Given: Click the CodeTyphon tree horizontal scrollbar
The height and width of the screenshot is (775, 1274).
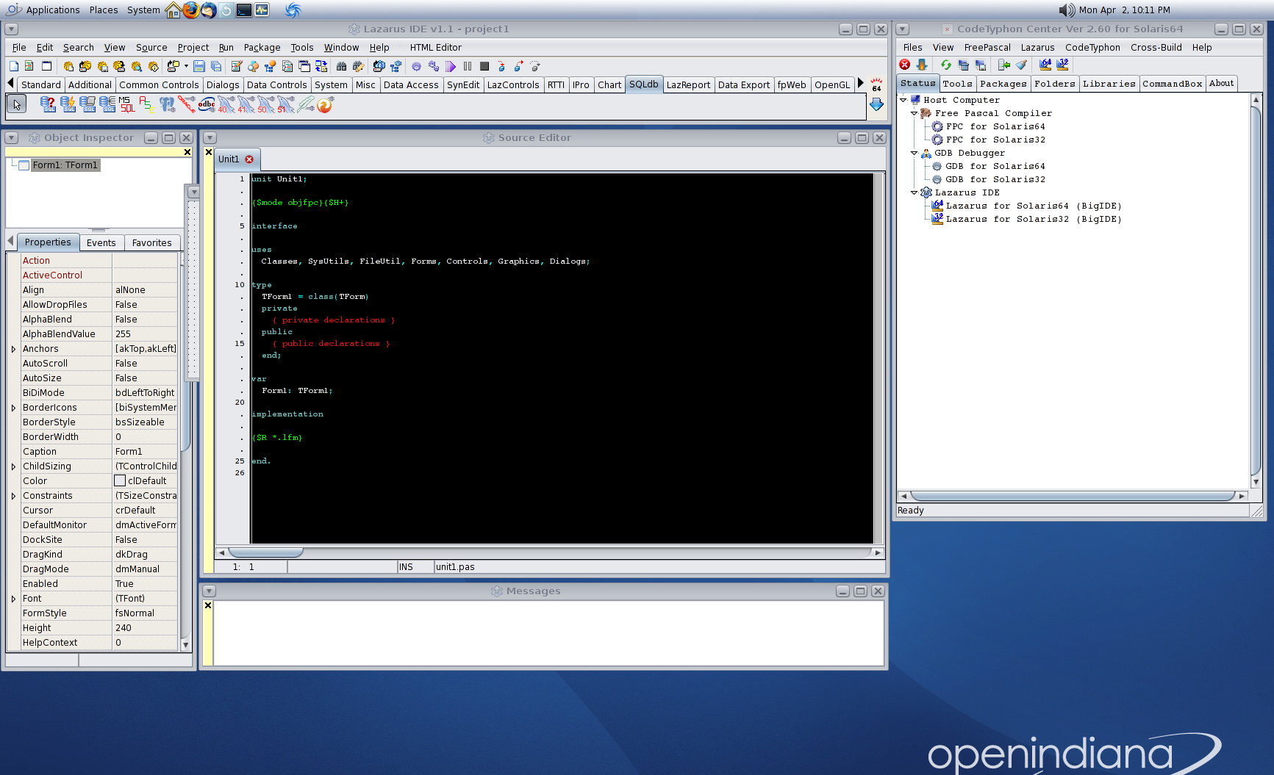Looking at the screenshot, I should (x=1073, y=496).
